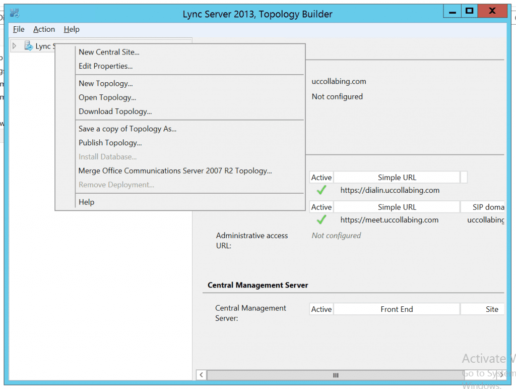Open the File menu
The image size is (516, 389).
(19, 29)
